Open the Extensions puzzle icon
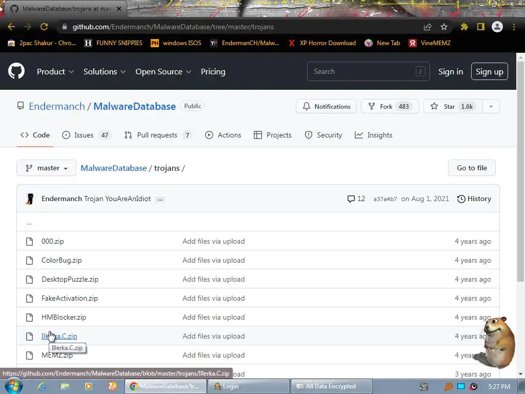Image resolution: width=525 pixels, height=394 pixels. (x=465, y=27)
